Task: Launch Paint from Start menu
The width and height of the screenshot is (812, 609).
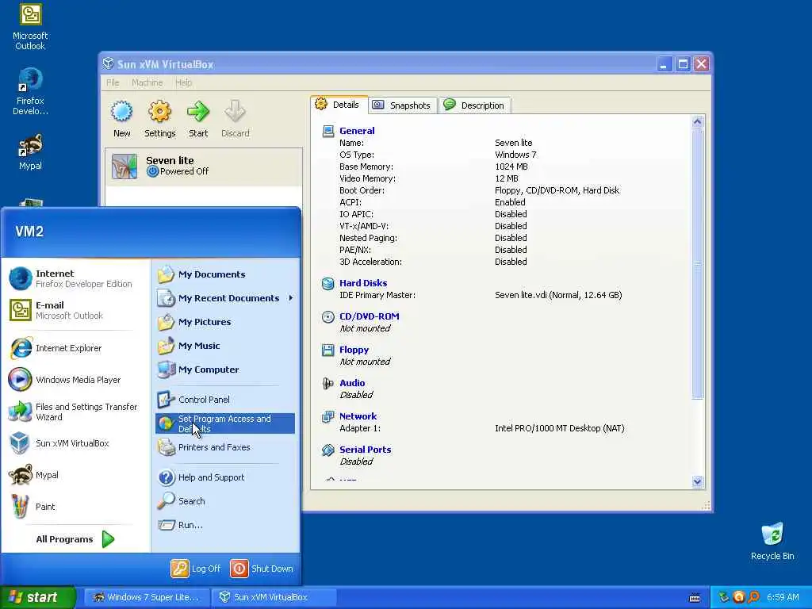Action: (x=75, y=507)
